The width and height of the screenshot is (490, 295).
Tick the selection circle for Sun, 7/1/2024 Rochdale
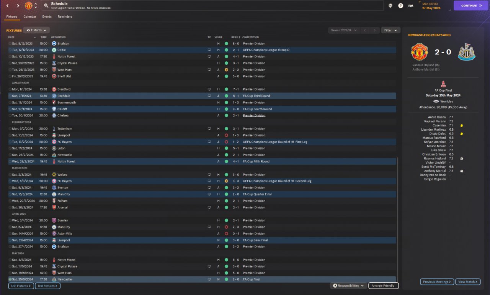coord(10,96)
